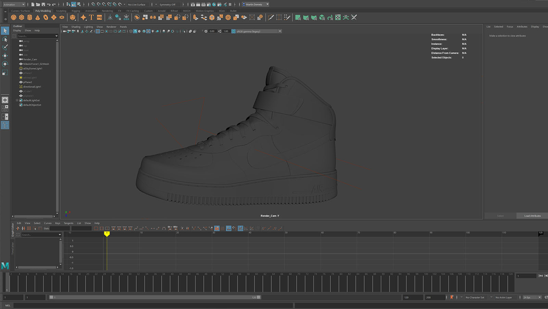
Task: Open the 24 fps frame rate dropdown
Action: click(532, 297)
